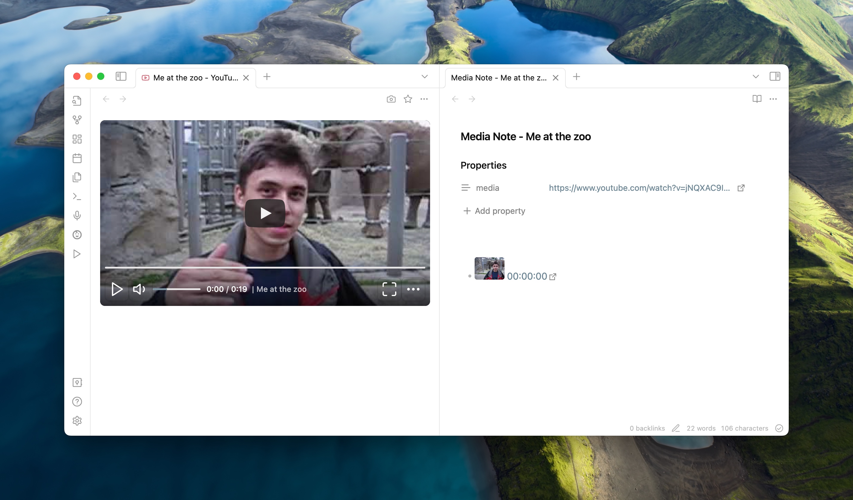Start the audio recorder microphone icon
Viewport: 853px width, 500px height.
pyautogui.click(x=77, y=215)
